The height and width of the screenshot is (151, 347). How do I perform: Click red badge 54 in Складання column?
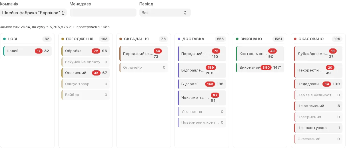coord(158,51)
